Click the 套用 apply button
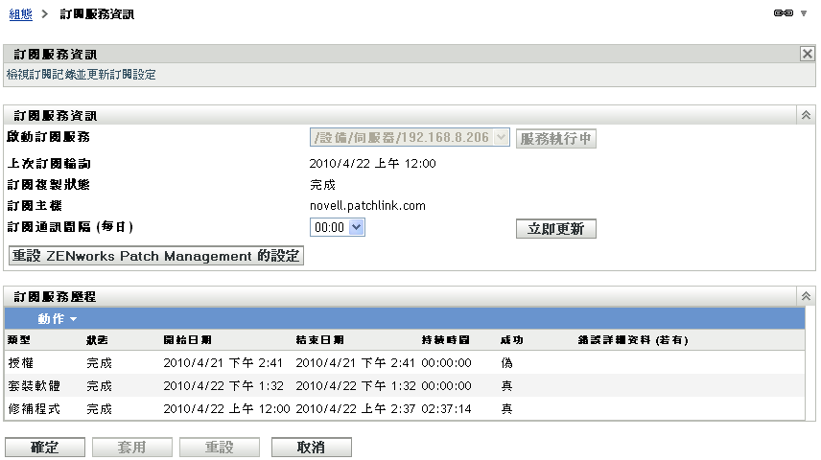 [x=132, y=448]
